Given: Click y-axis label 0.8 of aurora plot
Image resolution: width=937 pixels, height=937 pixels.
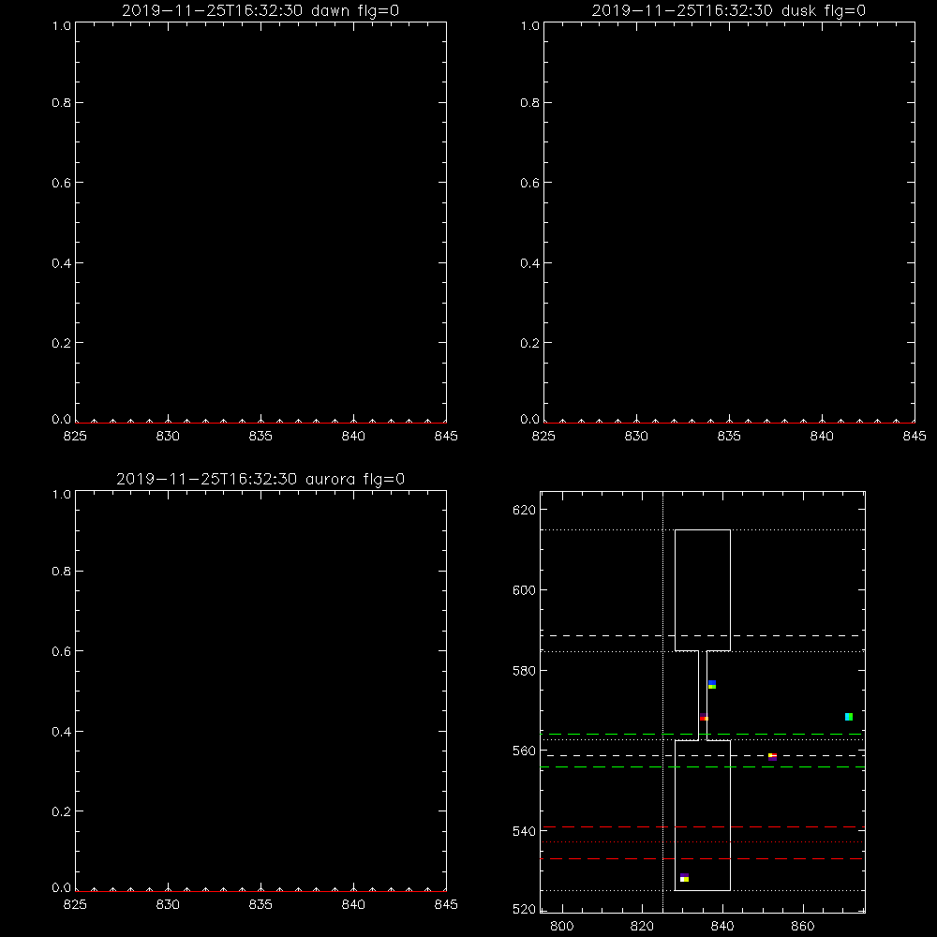Looking at the screenshot, I should click(61, 572).
